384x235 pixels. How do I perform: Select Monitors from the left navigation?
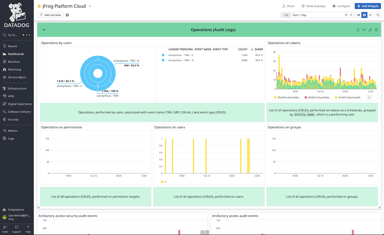pos(13,61)
